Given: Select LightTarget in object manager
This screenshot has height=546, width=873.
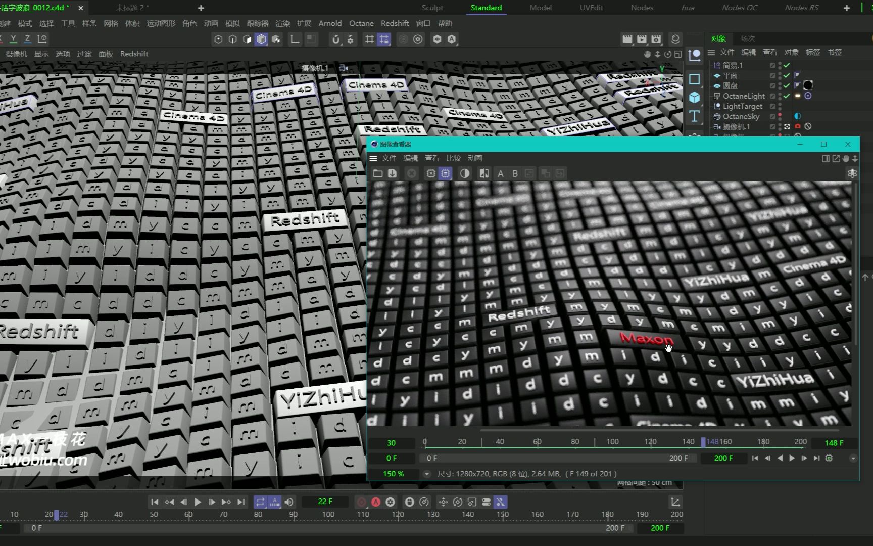Looking at the screenshot, I should (x=743, y=106).
